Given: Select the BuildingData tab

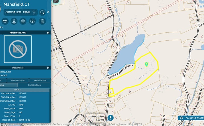Looking at the screenshot, I should (34, 85).
